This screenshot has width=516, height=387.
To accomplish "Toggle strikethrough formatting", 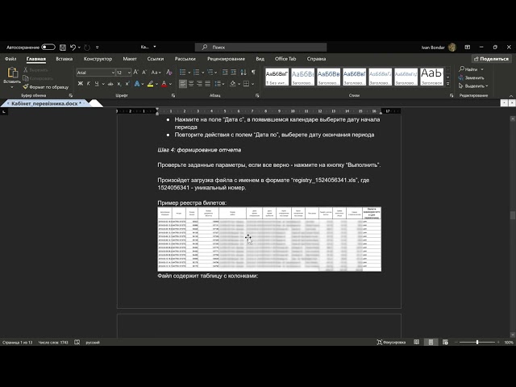I will point(110,84).
